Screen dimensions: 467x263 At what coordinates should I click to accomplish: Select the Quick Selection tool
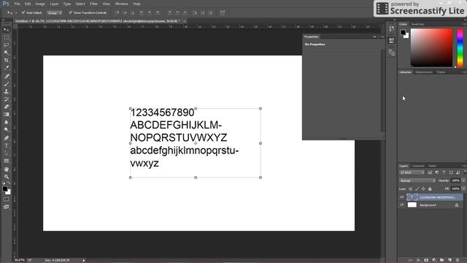point(7,53)
